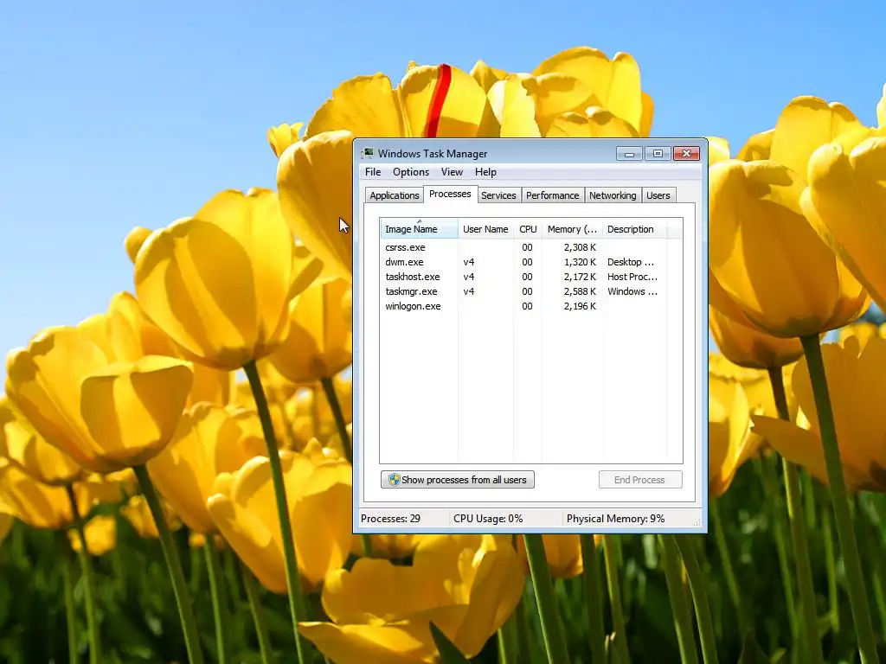Go to the Networking tab
The image size is (886, 664).
click(613, 195)
